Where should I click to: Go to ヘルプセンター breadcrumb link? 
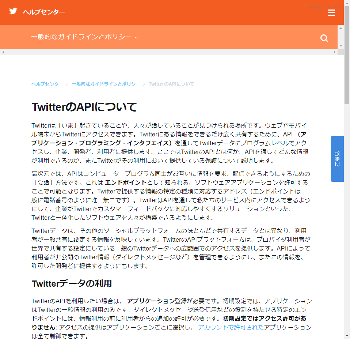point(47,84)
